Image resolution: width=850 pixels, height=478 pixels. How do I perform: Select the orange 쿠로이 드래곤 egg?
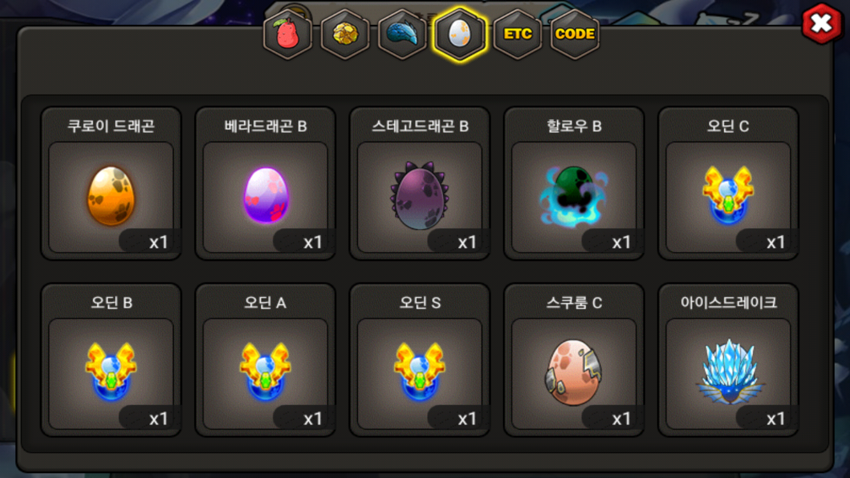click(x=111, y=197)
